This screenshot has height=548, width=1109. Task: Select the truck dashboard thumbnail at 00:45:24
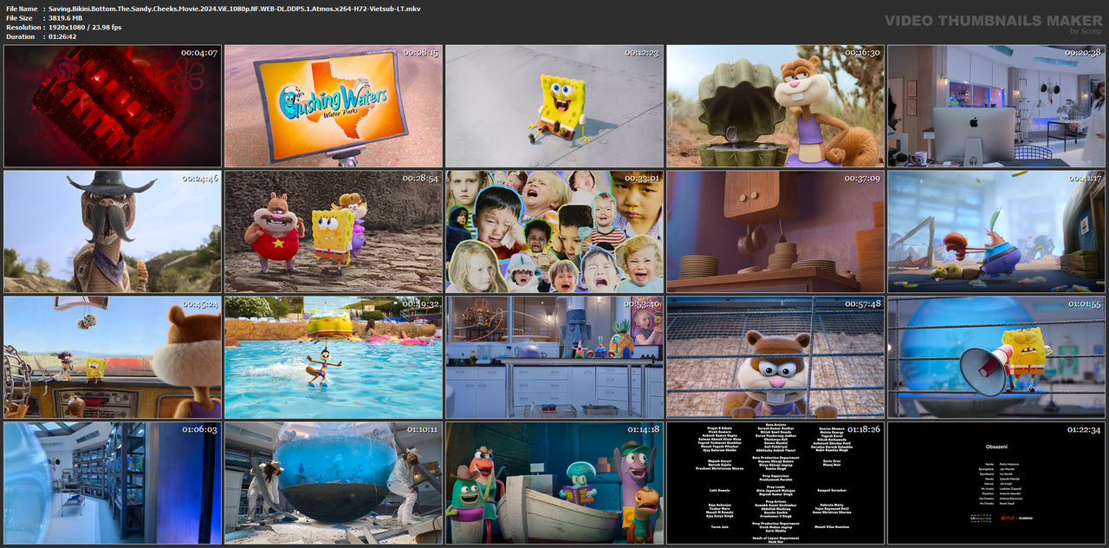[x=113, y=357]
